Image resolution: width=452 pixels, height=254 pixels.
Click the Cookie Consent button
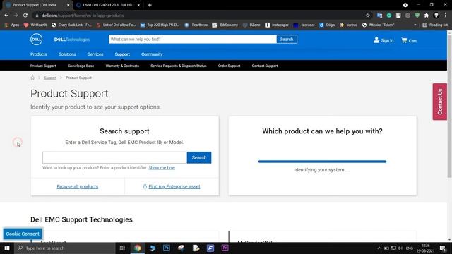23,234
